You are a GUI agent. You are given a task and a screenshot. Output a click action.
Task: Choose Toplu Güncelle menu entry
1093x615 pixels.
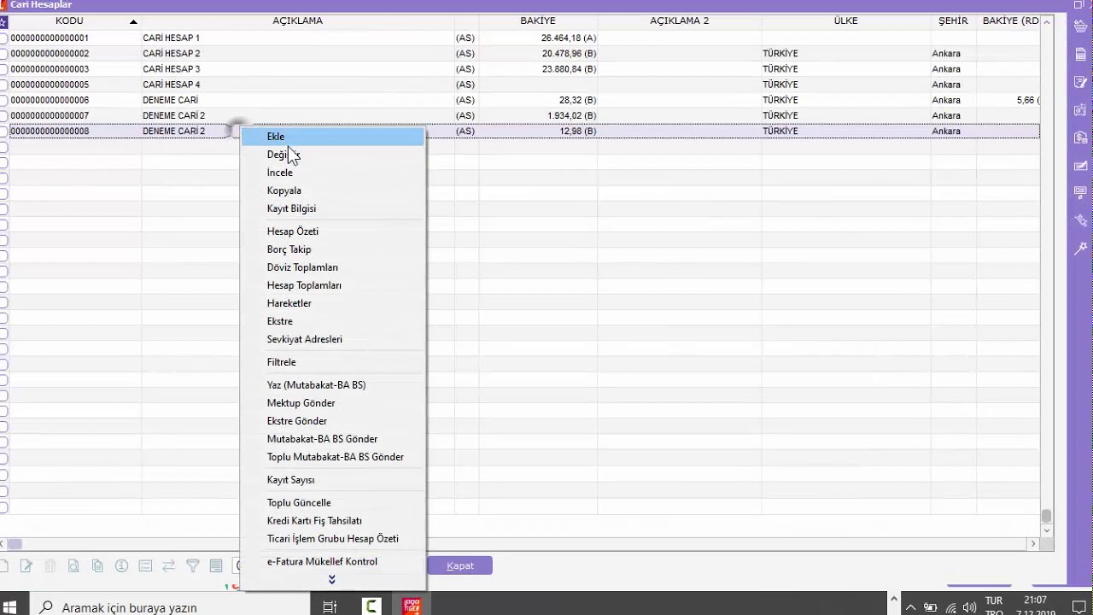[332, 503]
